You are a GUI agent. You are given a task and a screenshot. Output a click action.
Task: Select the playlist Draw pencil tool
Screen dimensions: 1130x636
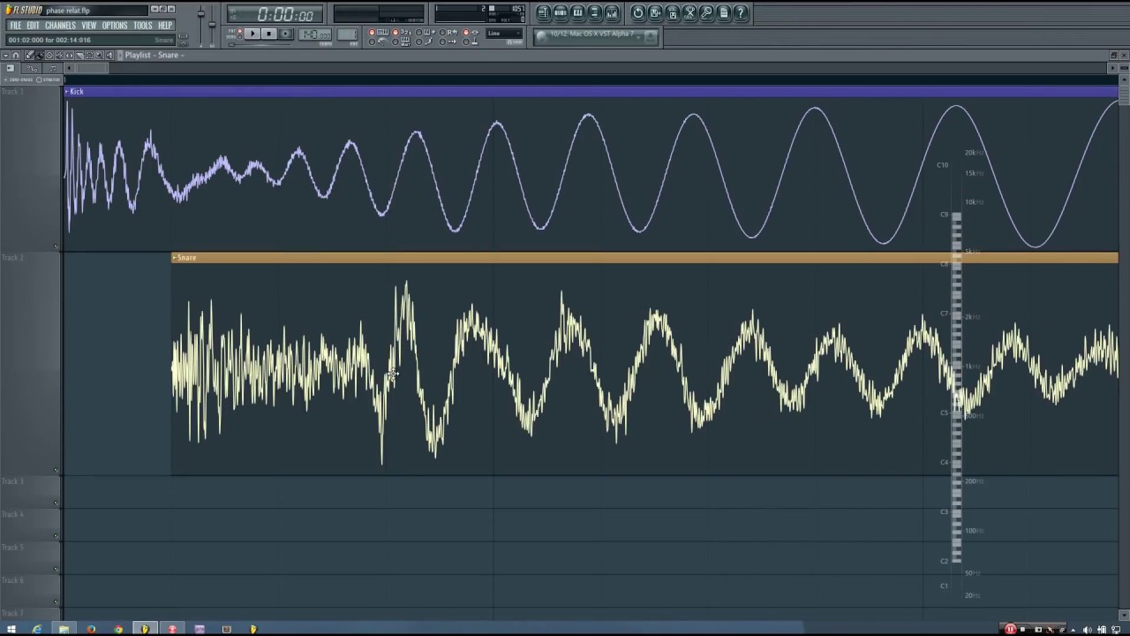(x=29, y=56)
